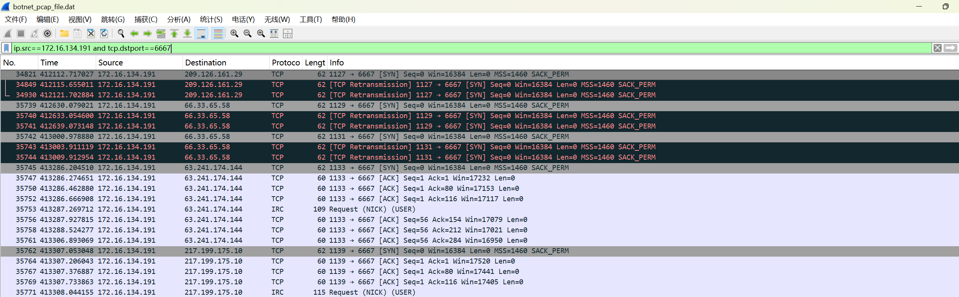
Task: Open the 编辑(E) menu
Action: (x=47, y=20)
